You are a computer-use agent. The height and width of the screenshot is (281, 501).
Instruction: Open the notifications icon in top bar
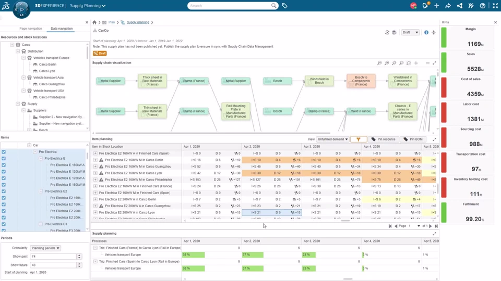425,5
